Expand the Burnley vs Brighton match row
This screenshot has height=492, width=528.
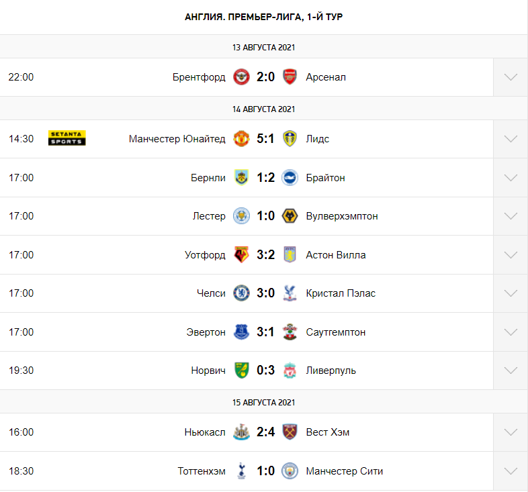tap(511, 178)
